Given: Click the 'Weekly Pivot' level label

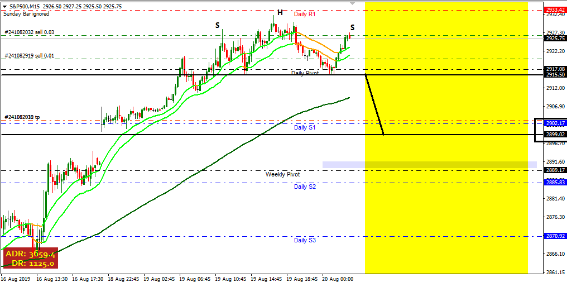Looking at the screenshot, I should tap(283, 174).
